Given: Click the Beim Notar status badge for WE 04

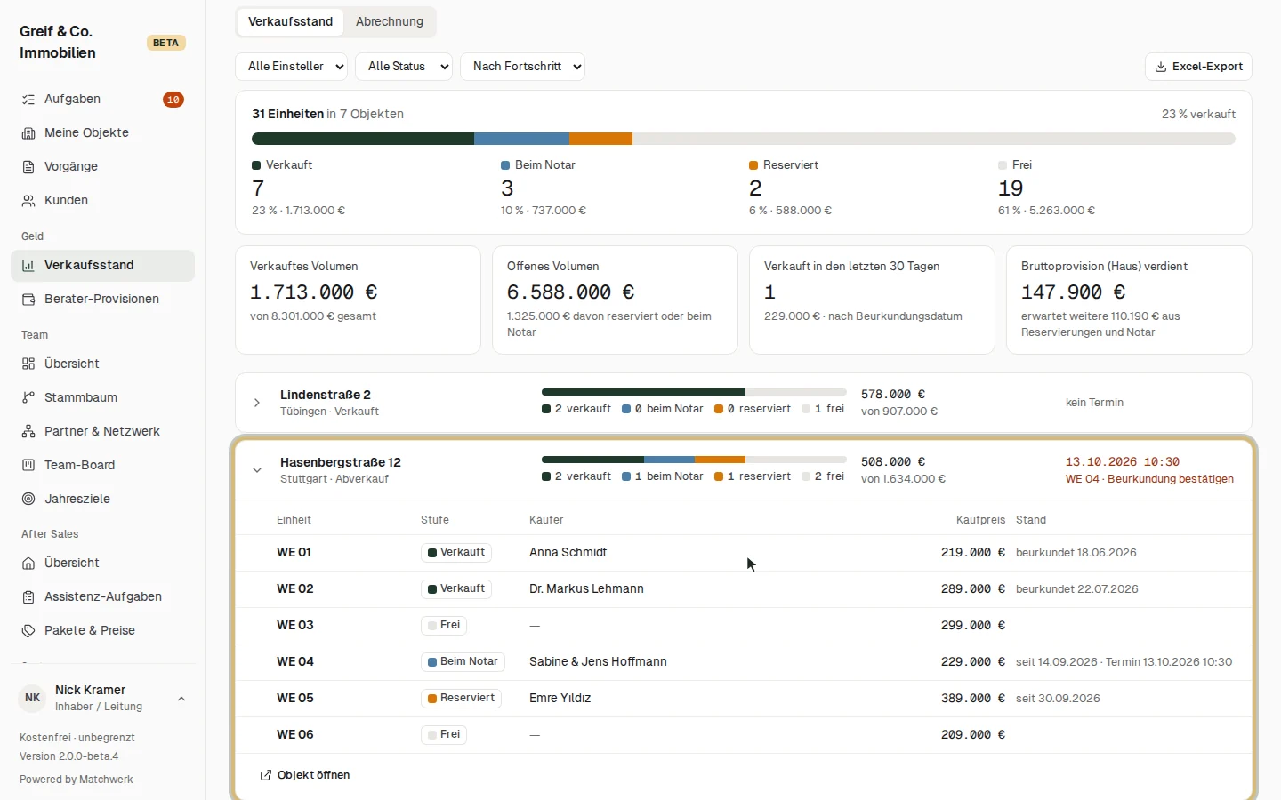Looking at the screenshot, I should tap(463, 662).
